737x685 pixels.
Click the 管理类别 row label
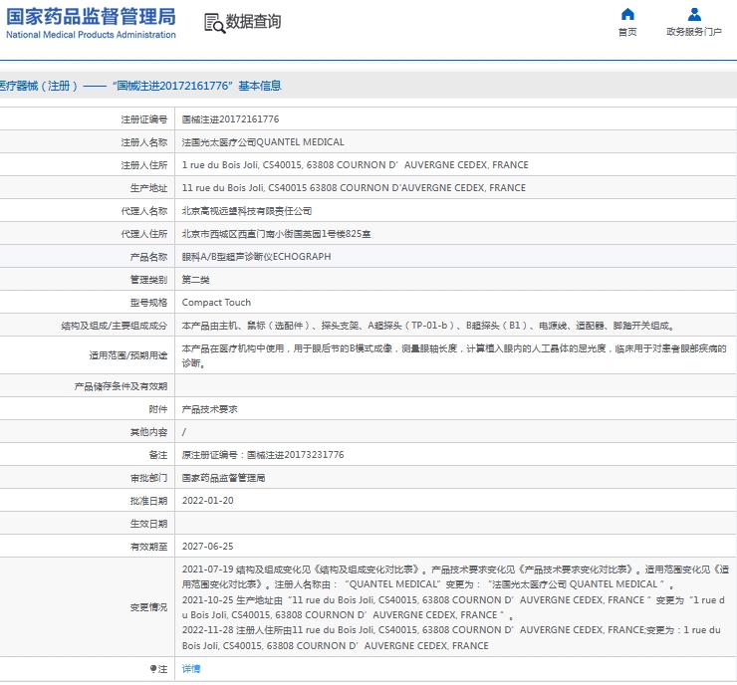(148, 280)
